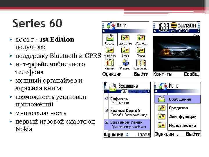Image resolution: width=209 pixels, height=157 pixels.
Task: Click bullet первый игровой смартфон Nokia
Action: (x=55, y=125)
